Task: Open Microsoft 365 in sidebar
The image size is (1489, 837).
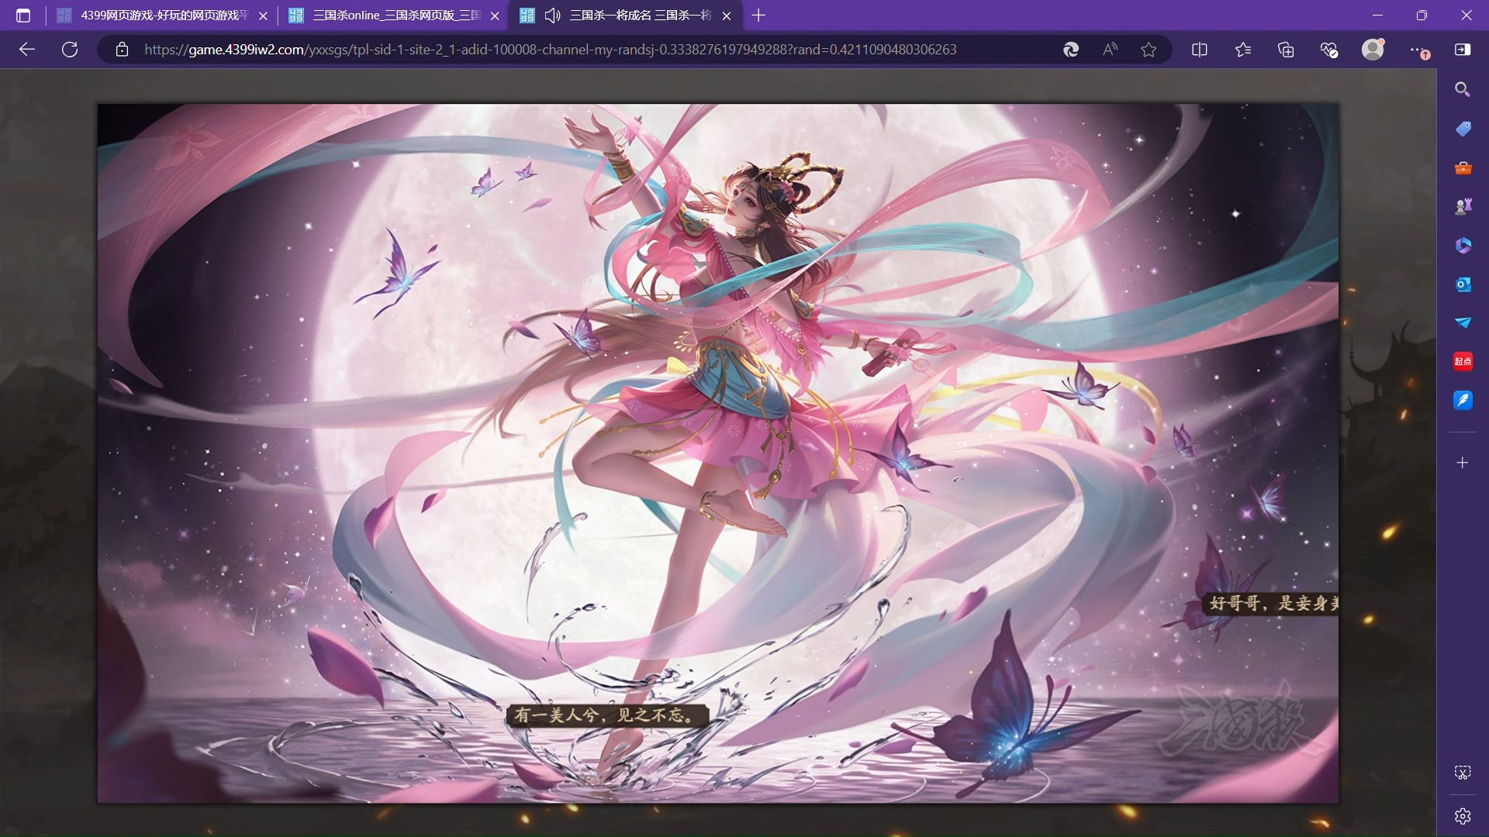Action: [1463, 245]
